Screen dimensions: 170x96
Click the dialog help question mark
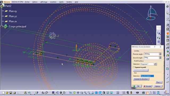155,47
